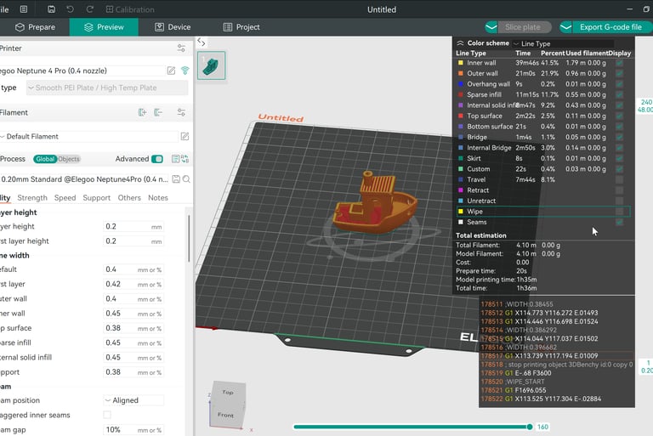This screenshot has width=653, height=436.
Task: Toggle display of Retract points
Action: [619, 190]
